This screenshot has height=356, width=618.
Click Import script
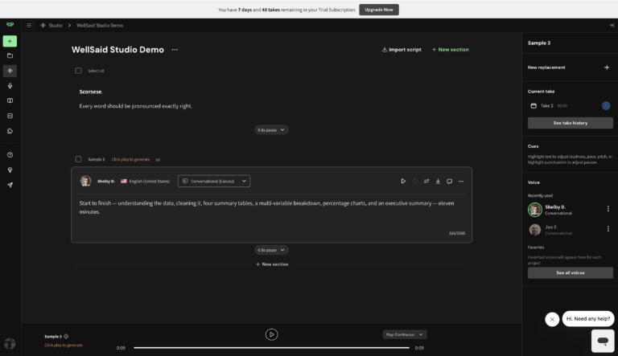coord(402,50)
